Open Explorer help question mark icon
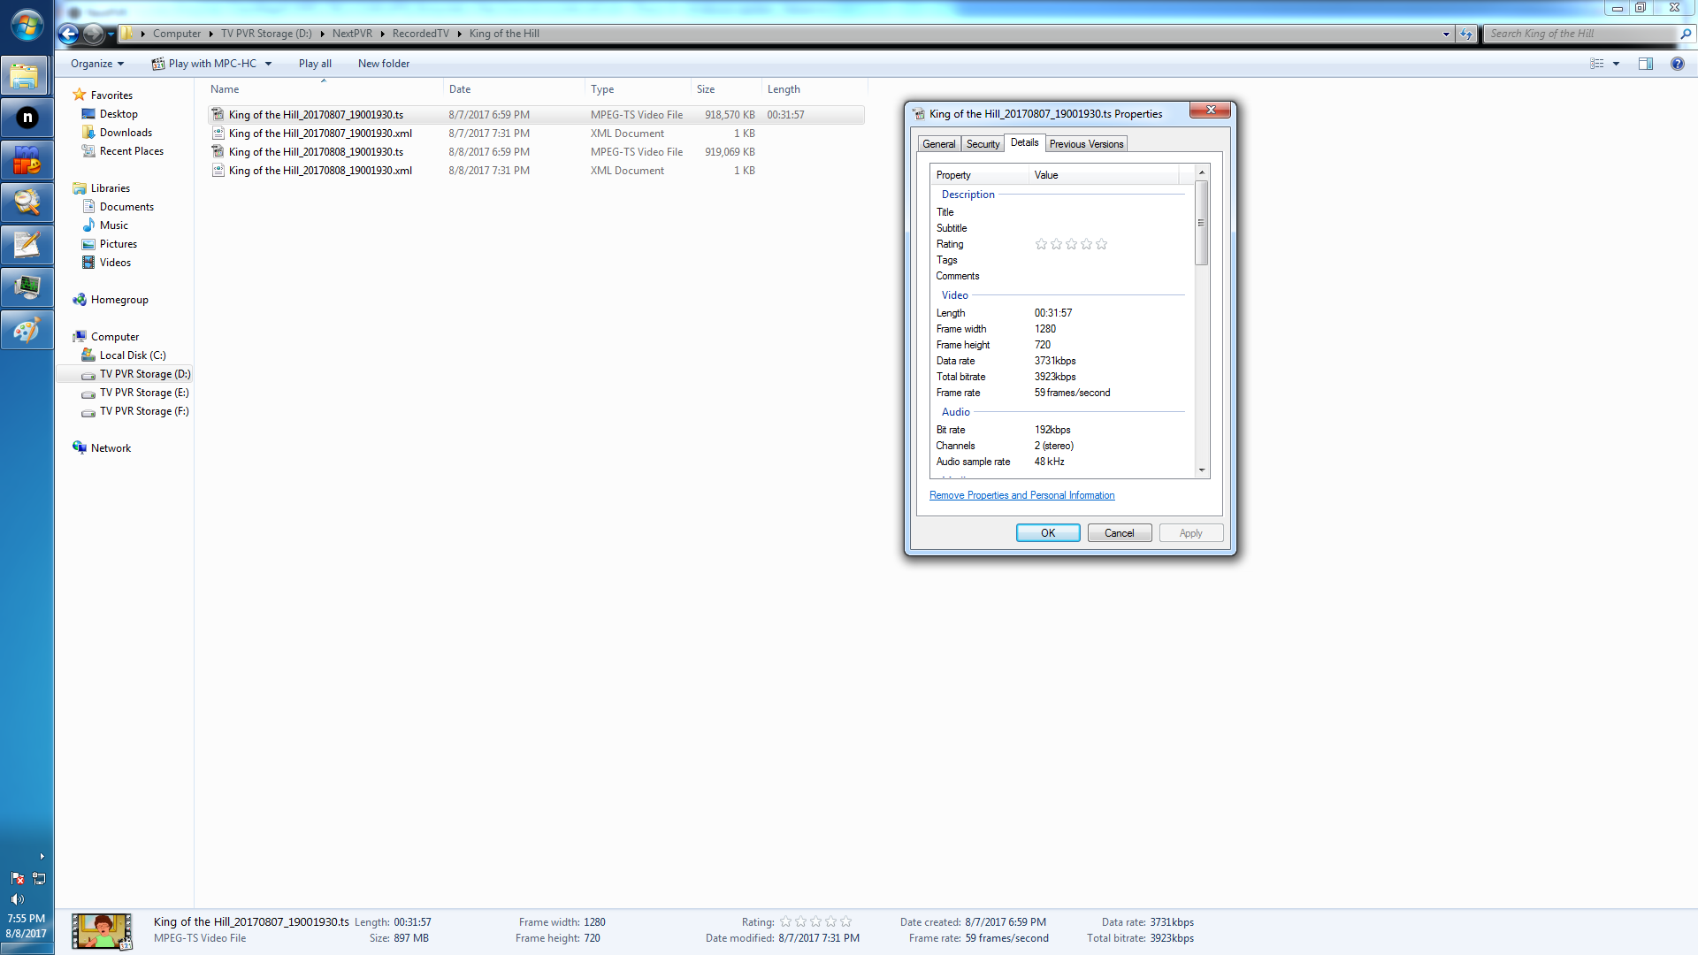Image resolution: width=1698 pixels, height=955 pixels. 1677,64
